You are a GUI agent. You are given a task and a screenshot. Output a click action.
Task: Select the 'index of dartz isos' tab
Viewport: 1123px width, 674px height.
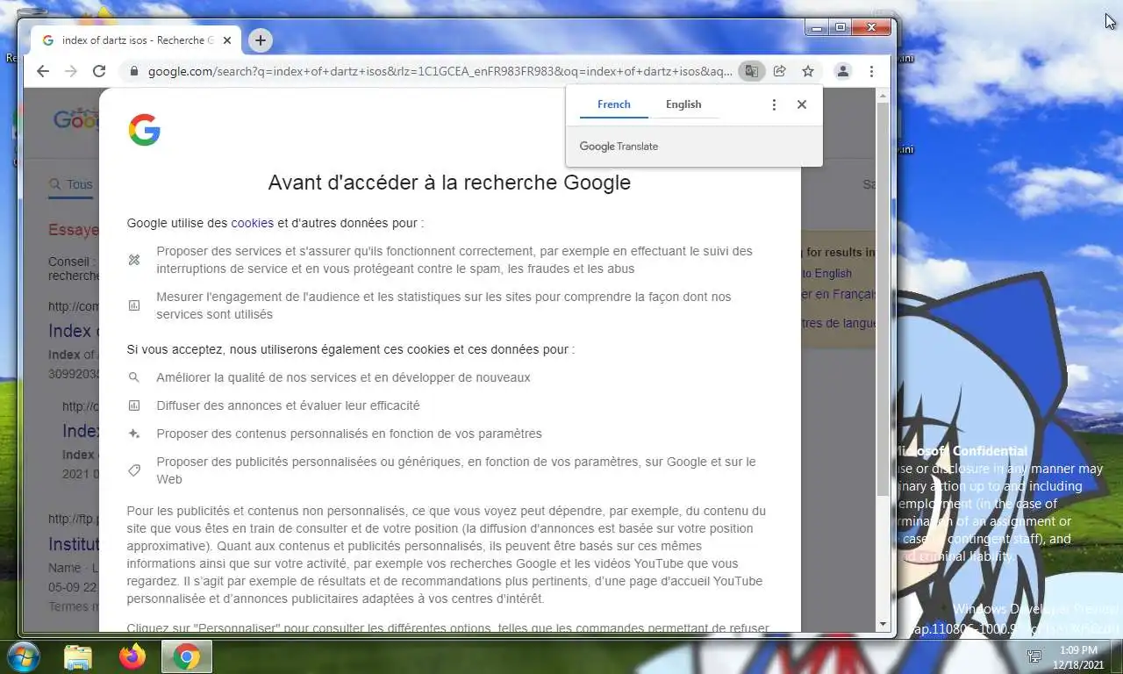tap(136, 40)
